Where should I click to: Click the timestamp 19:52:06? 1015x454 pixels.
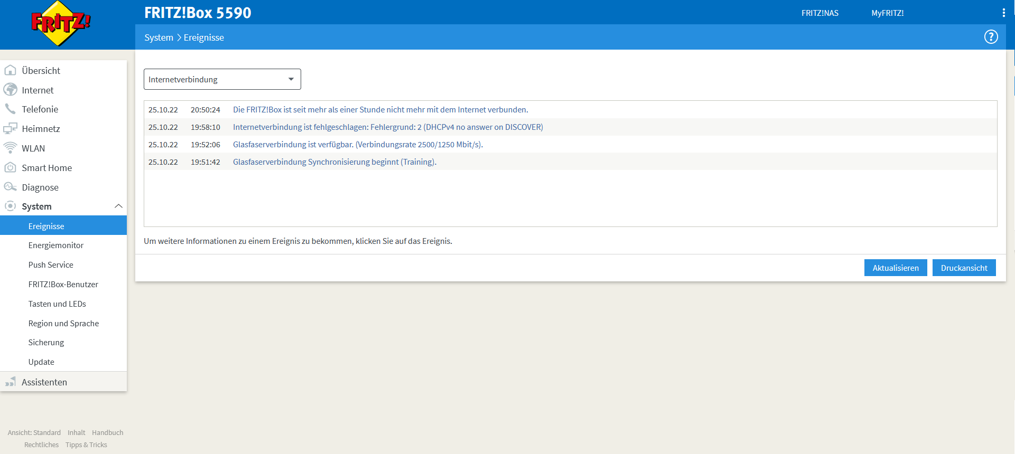(205, 145)
